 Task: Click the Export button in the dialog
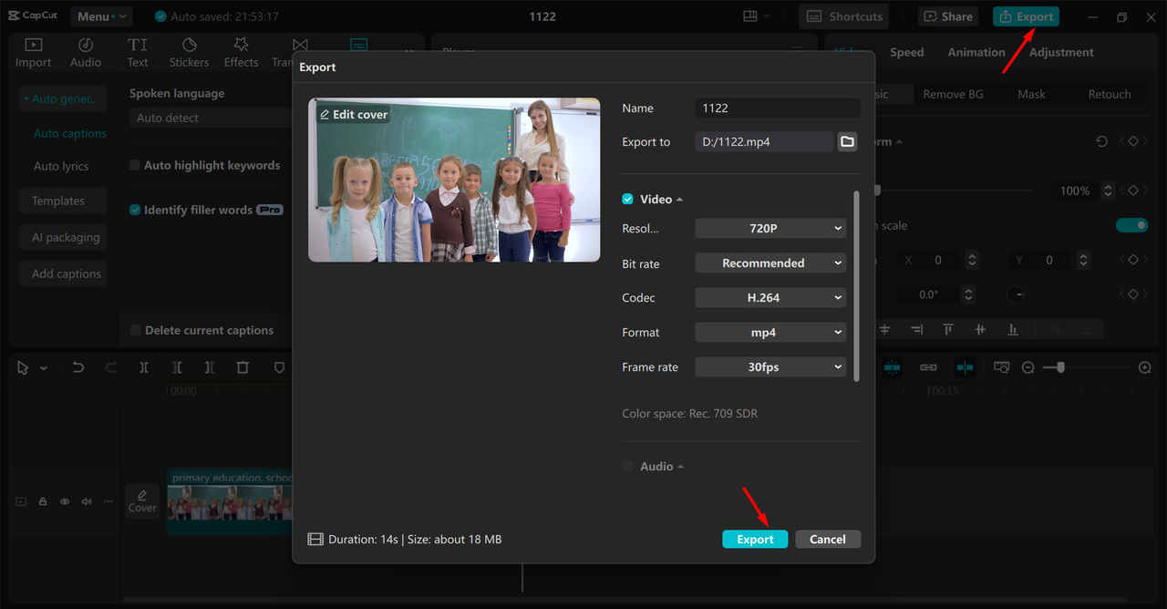tap(755, 539)
